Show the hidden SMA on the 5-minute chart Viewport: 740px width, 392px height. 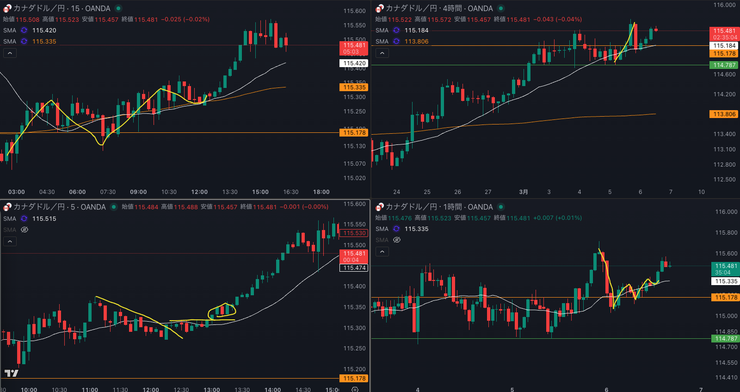(x=25, y=230)
